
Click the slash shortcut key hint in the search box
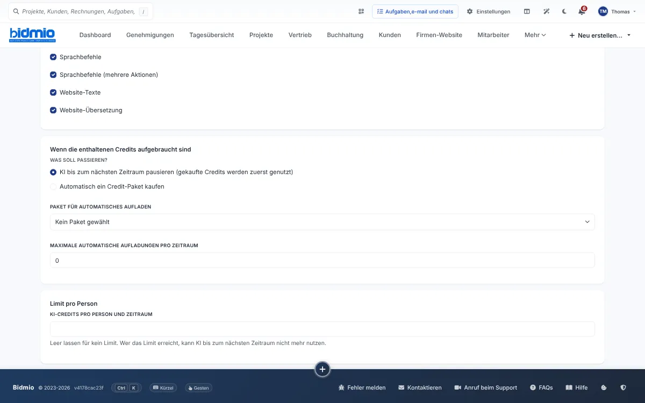click(144, 11)
